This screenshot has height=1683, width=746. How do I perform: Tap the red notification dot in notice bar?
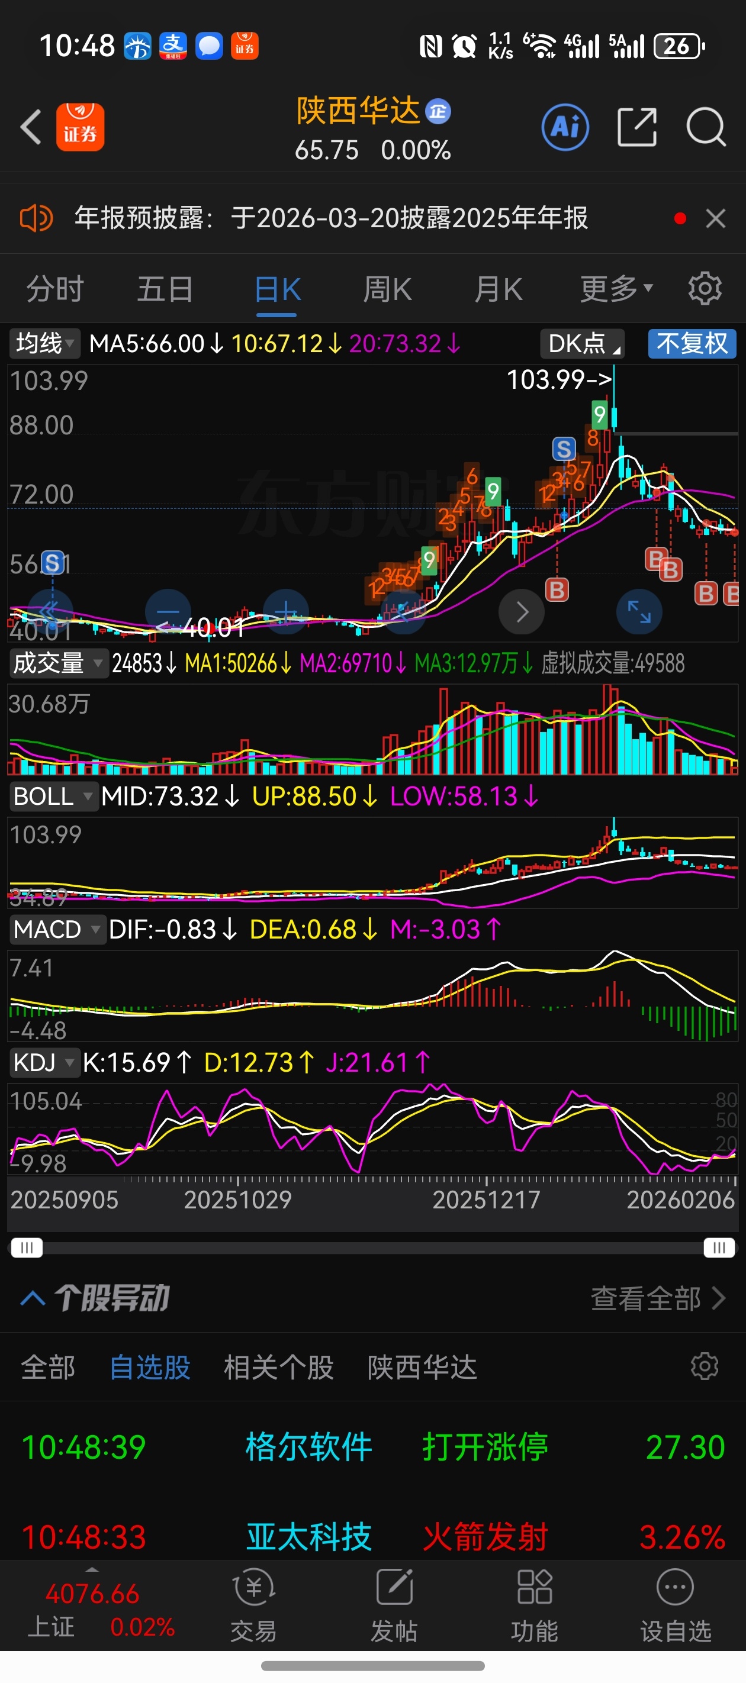point(680,218)
